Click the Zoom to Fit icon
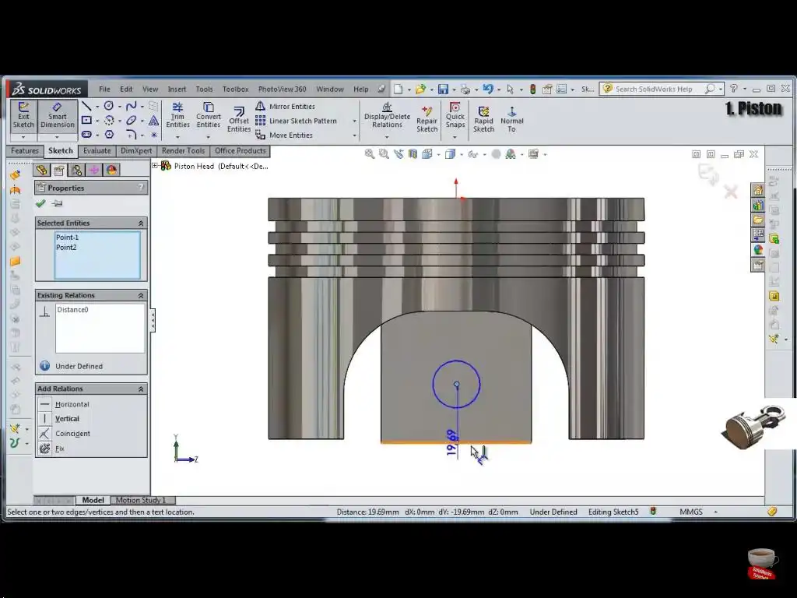This screenshot has width=797, height=598. (370, 153)
